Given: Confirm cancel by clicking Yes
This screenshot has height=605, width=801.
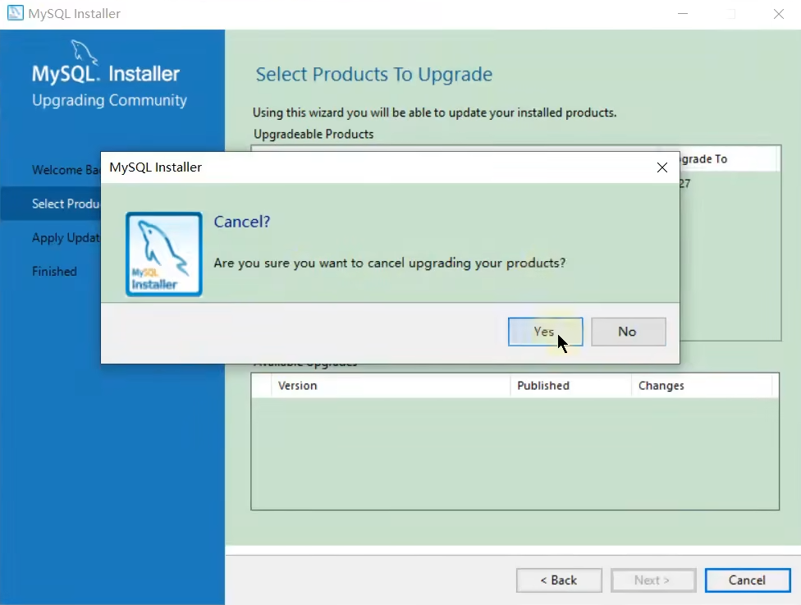Looking at the screenshot, I should (x=545, y=332).
